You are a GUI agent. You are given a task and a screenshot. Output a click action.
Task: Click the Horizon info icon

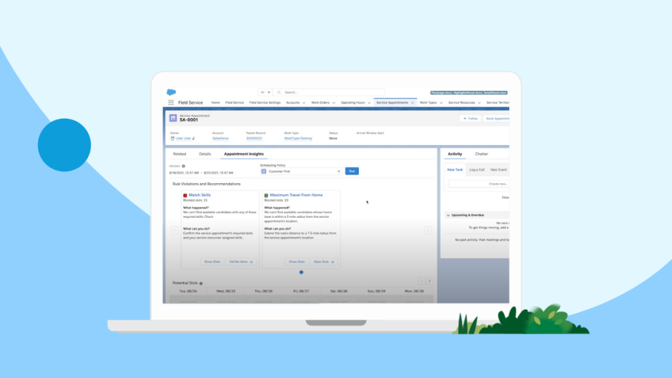coord(183,165)
